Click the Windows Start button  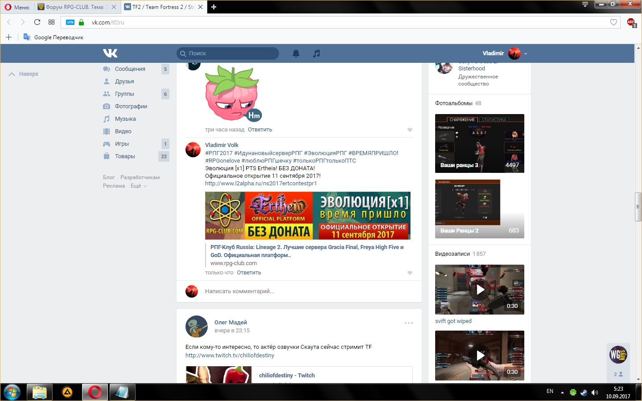click(12, 393)
